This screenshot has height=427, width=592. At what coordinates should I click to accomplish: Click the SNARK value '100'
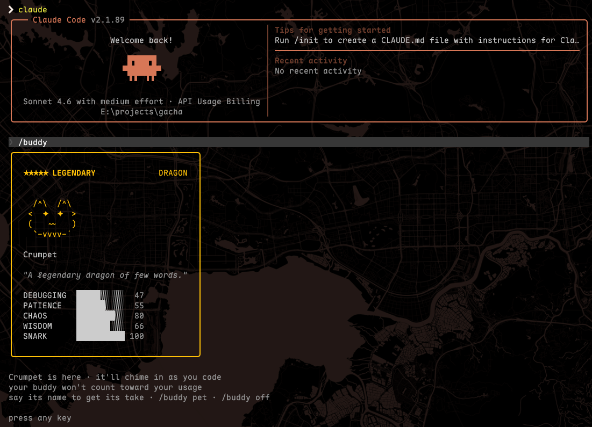[x=137, y=336]
